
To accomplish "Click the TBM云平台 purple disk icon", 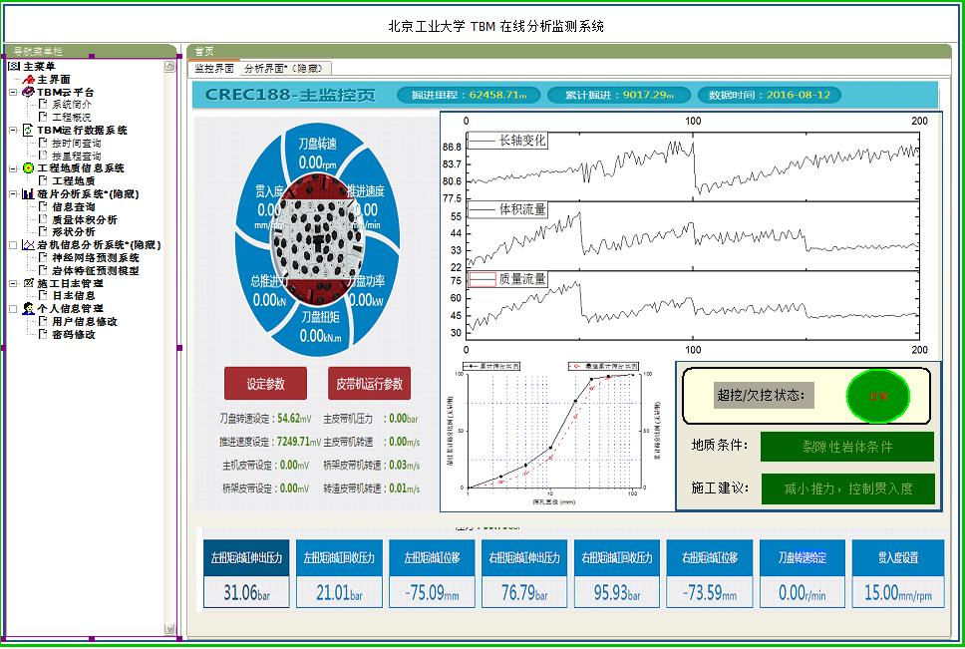I will 28,92.
